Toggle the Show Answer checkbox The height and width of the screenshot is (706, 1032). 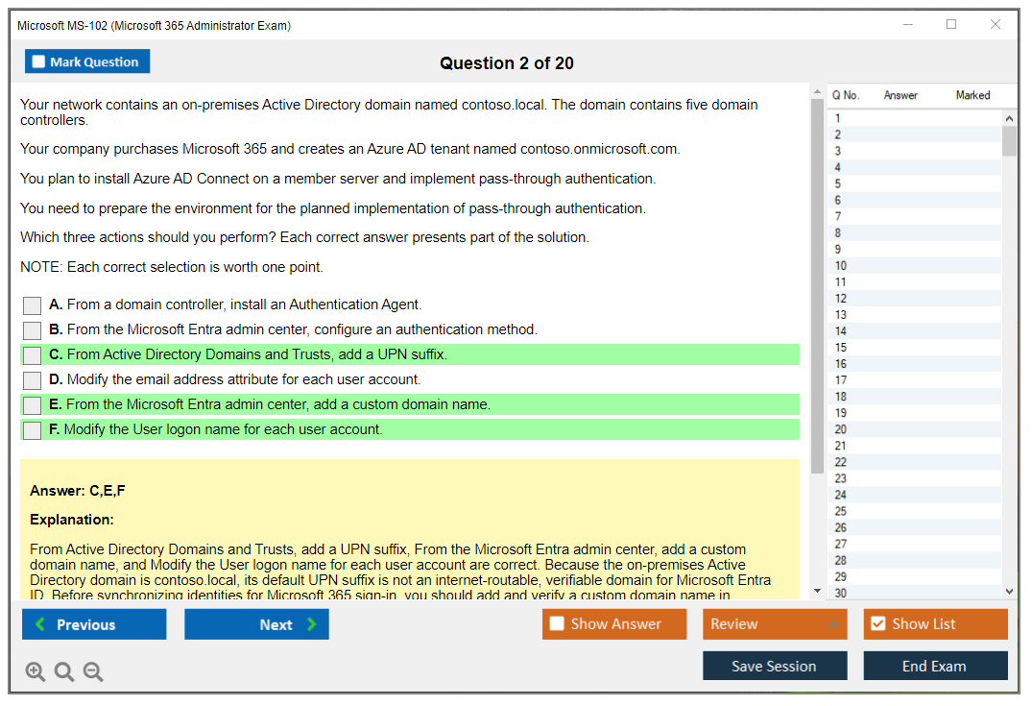[557, 623]
